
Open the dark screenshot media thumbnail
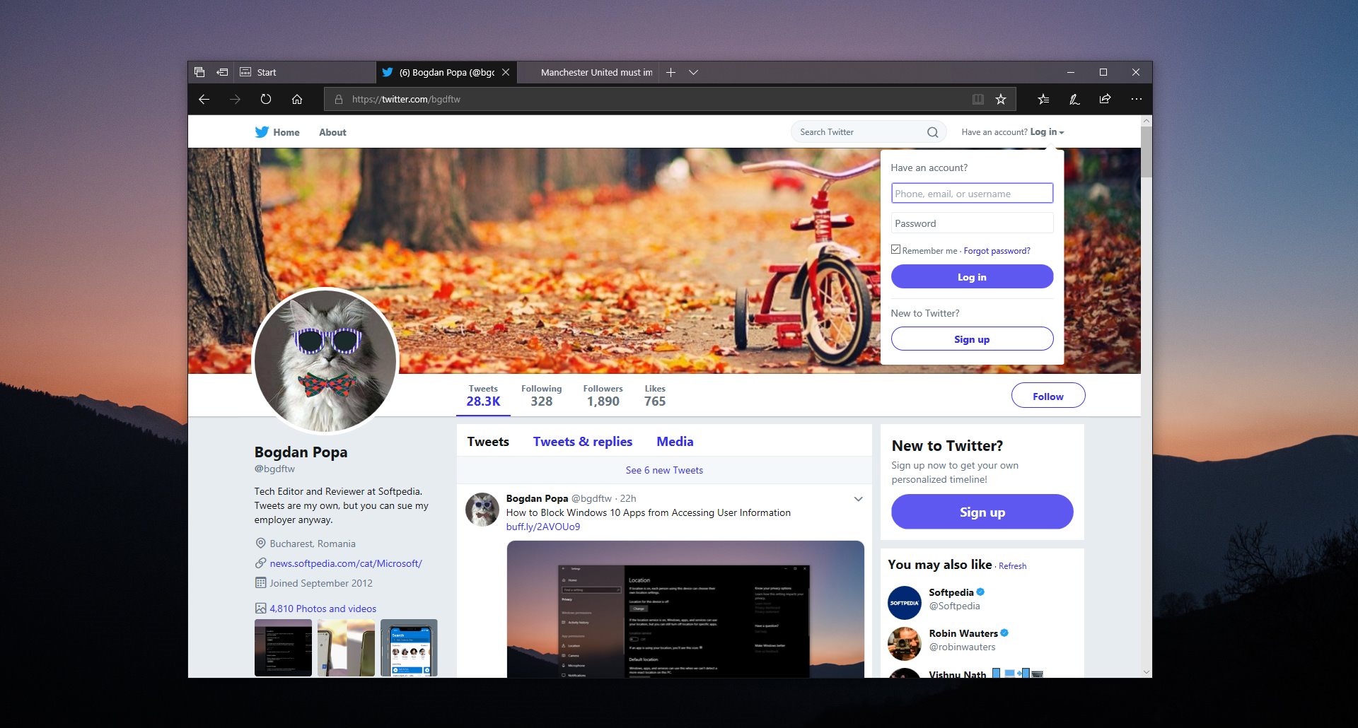coord(283,647)
